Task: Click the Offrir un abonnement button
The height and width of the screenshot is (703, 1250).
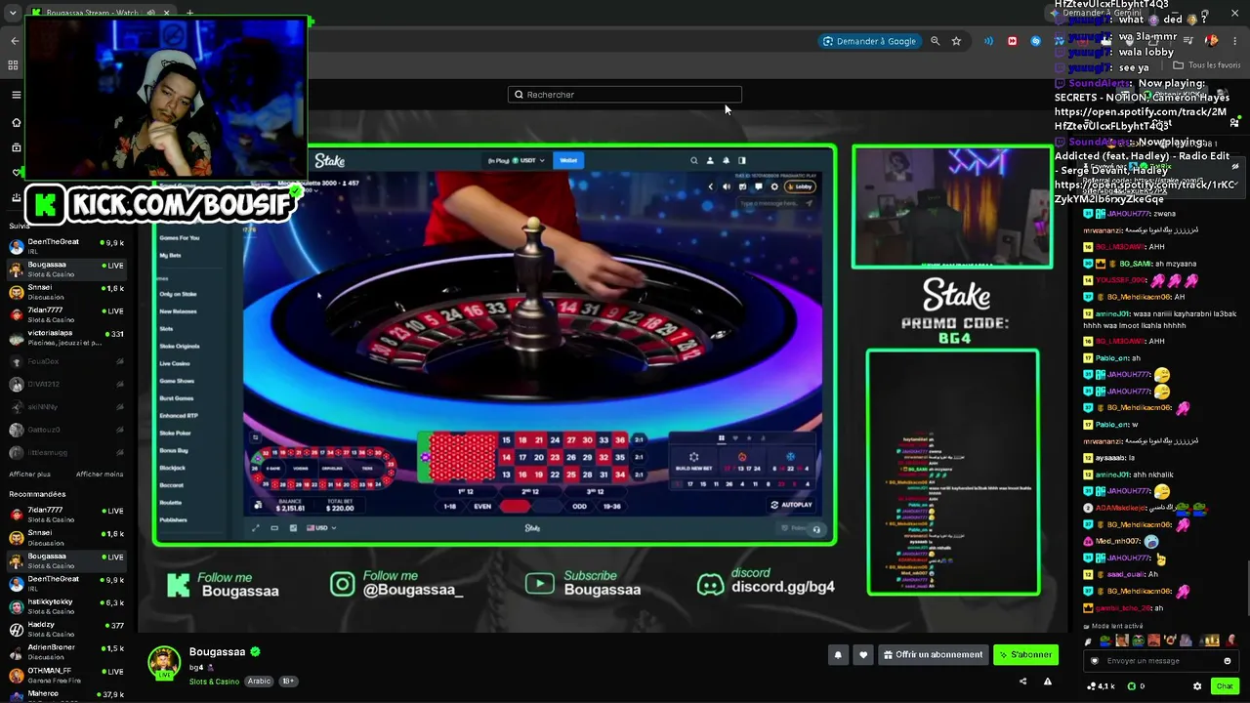Action: point(933,655)
